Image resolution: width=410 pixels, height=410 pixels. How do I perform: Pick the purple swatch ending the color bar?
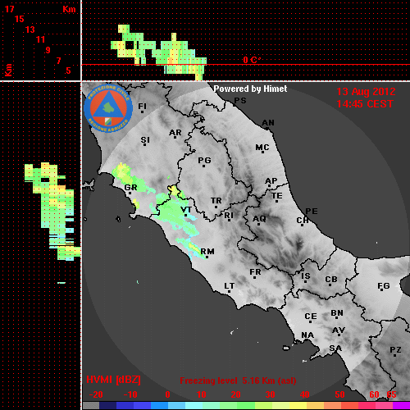click(x=401, y=405)
